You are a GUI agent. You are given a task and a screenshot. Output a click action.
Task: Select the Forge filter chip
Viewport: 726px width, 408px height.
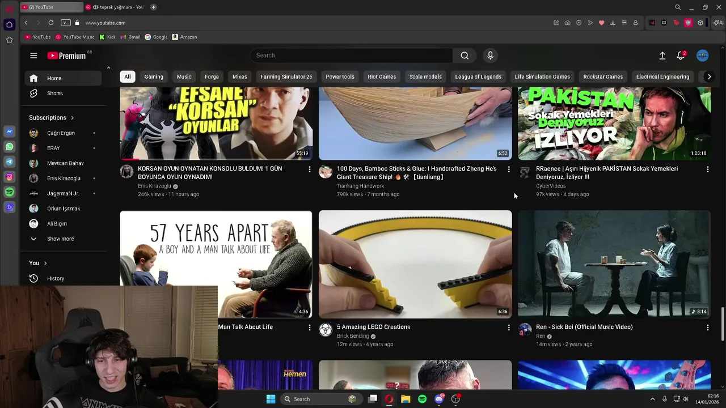click(x=212, y=76)
